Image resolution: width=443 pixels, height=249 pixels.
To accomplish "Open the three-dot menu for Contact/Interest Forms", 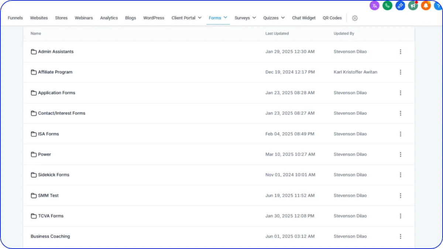I will [401, 113].
